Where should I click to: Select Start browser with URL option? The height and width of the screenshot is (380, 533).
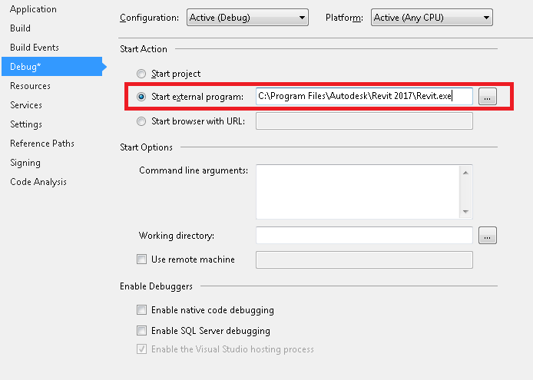(141, 121)
